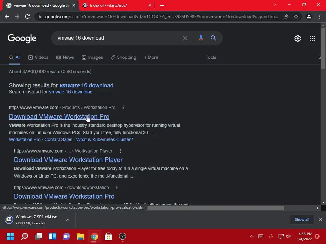Open the Widgets taskbar icon
The width and height of the screenshot is (326, 244).
[x=53, y=236]
